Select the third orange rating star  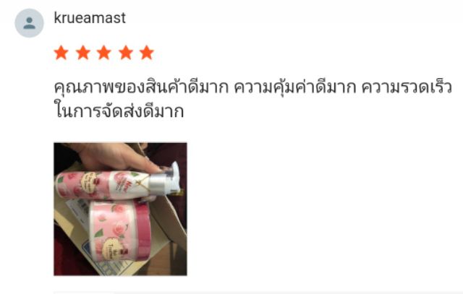coord(104,53)
